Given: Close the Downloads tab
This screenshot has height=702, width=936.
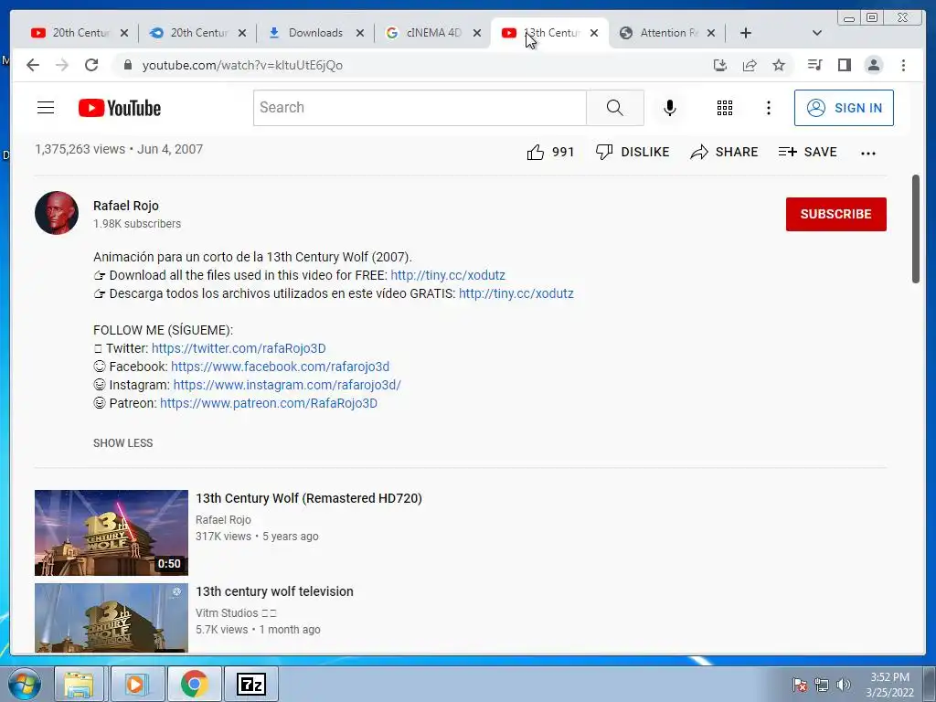Looking at the screenshot, I should (x=360, y=33).
